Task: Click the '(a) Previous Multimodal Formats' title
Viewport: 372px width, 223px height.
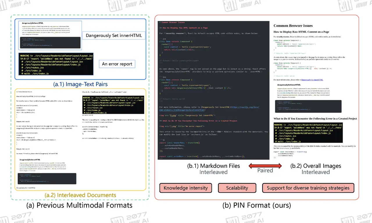Action: (x=79, y=205)
